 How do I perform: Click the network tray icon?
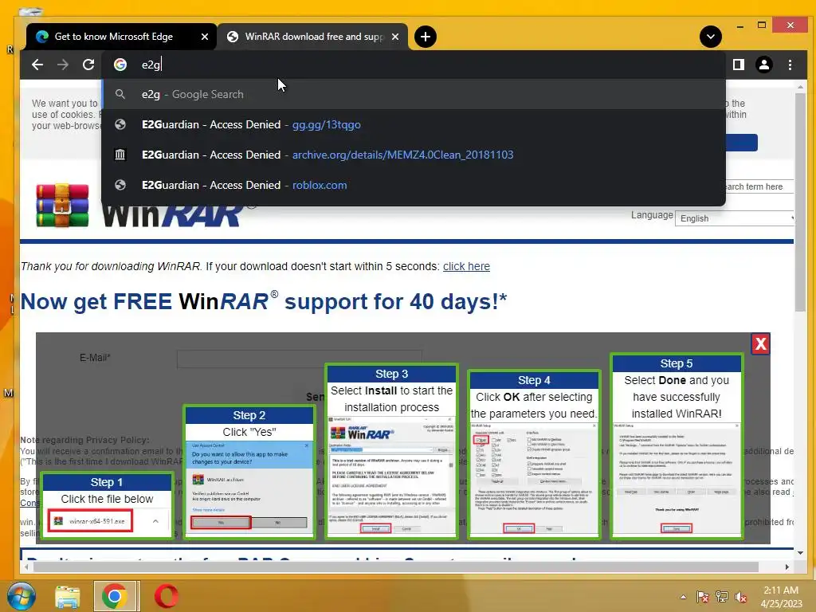click(x=721, y=597)
